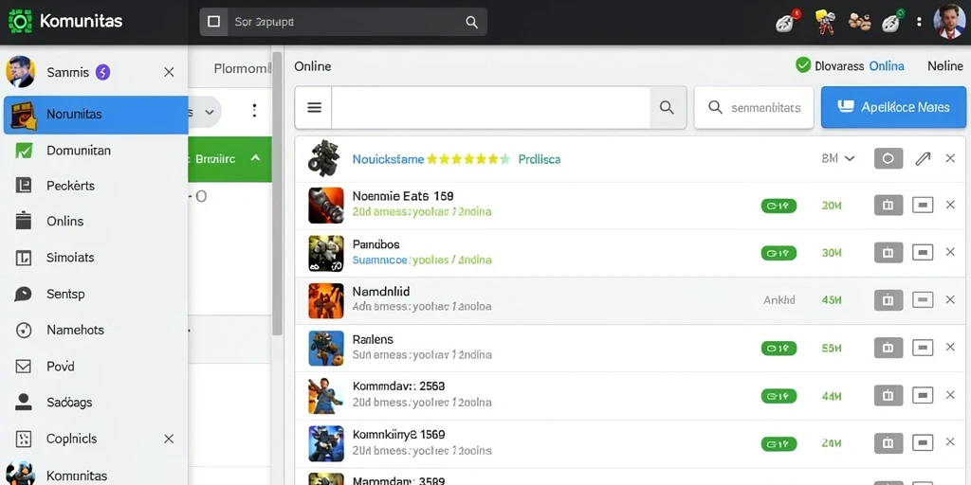The image size is (971, 485).
Task: Click the notification icon with red badge
Action: click(x=786, y=22)
